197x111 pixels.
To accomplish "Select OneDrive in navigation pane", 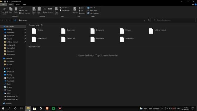I will [9, 58].
